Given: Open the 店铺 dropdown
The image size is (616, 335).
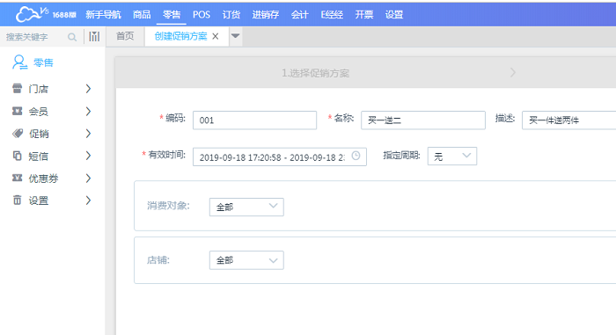Looking at the screenshot, I should (246, 260).
